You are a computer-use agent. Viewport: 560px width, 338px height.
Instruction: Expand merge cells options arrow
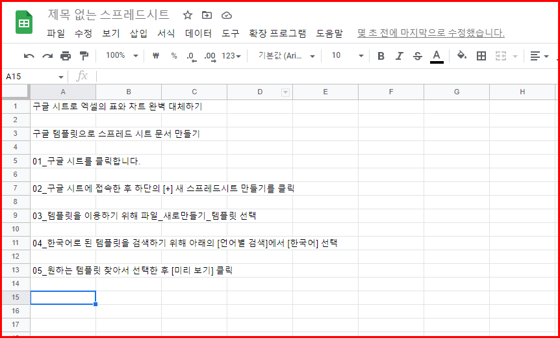[x=515, y=56]
